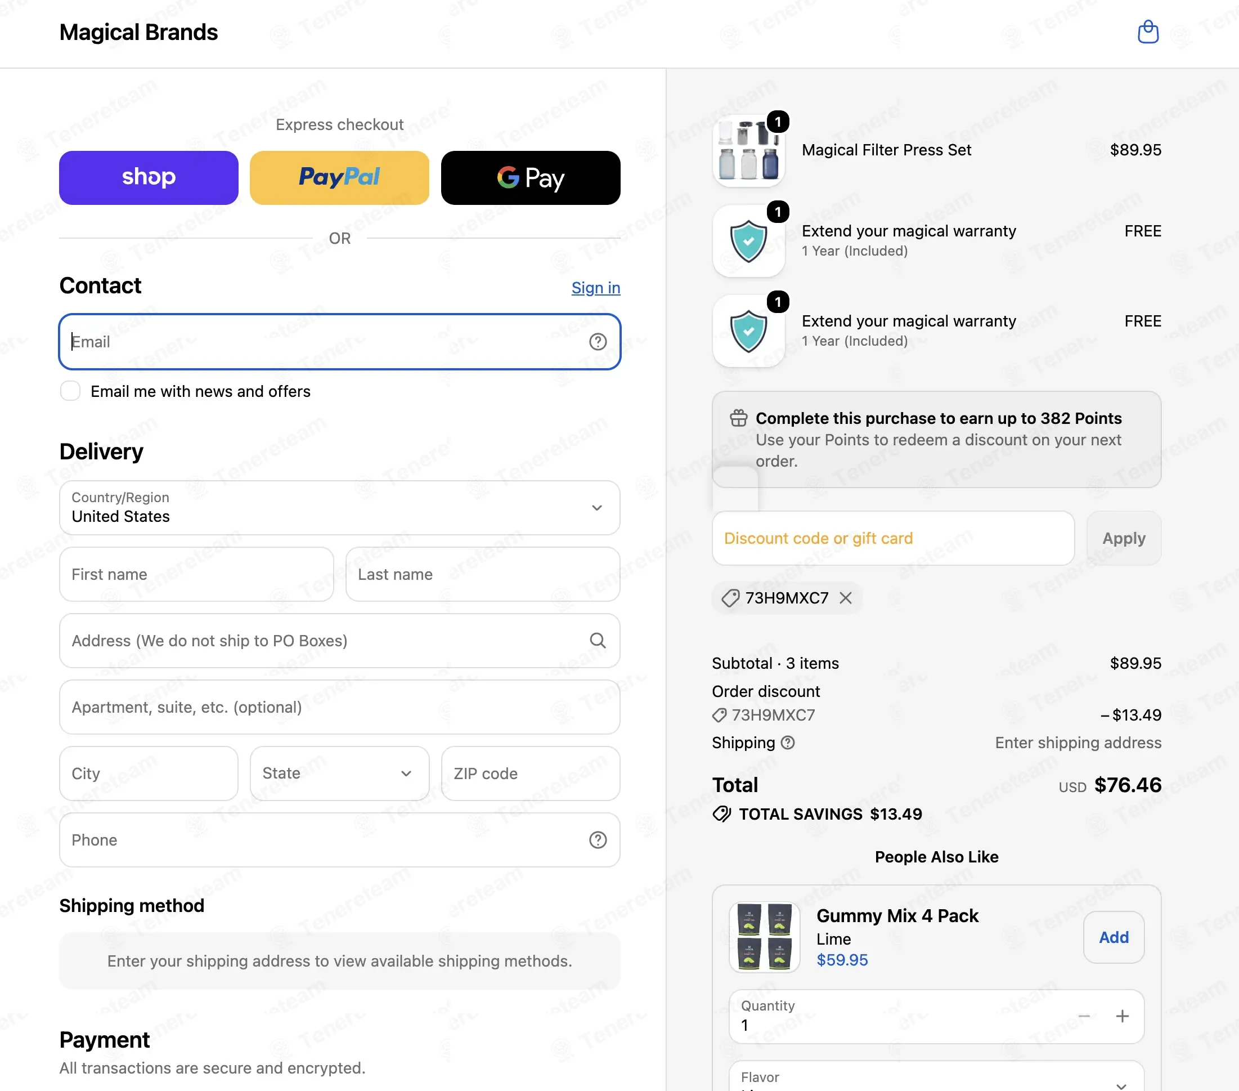Increase Gummy Mix quantity with plus icon

(1122, 1016)
